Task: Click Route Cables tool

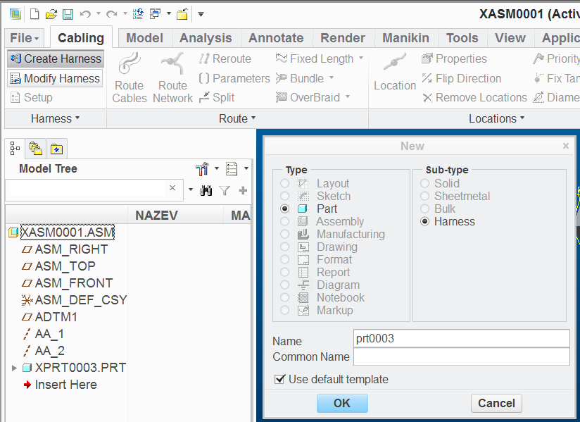Action: 130,78
